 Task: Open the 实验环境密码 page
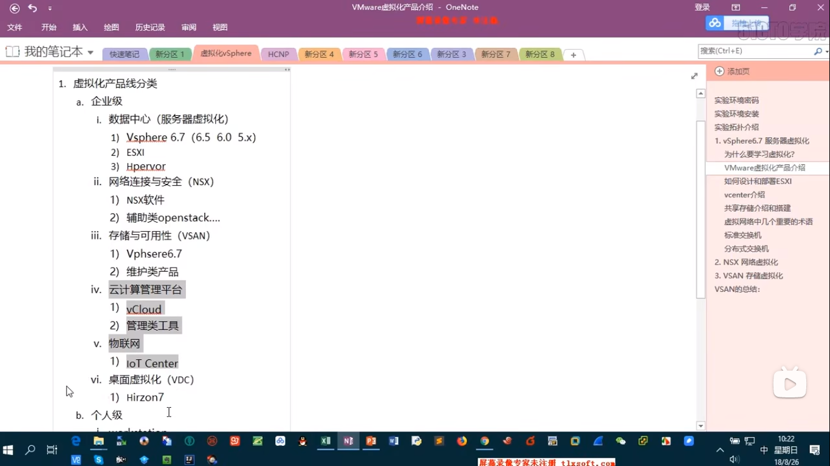[736, 100]
